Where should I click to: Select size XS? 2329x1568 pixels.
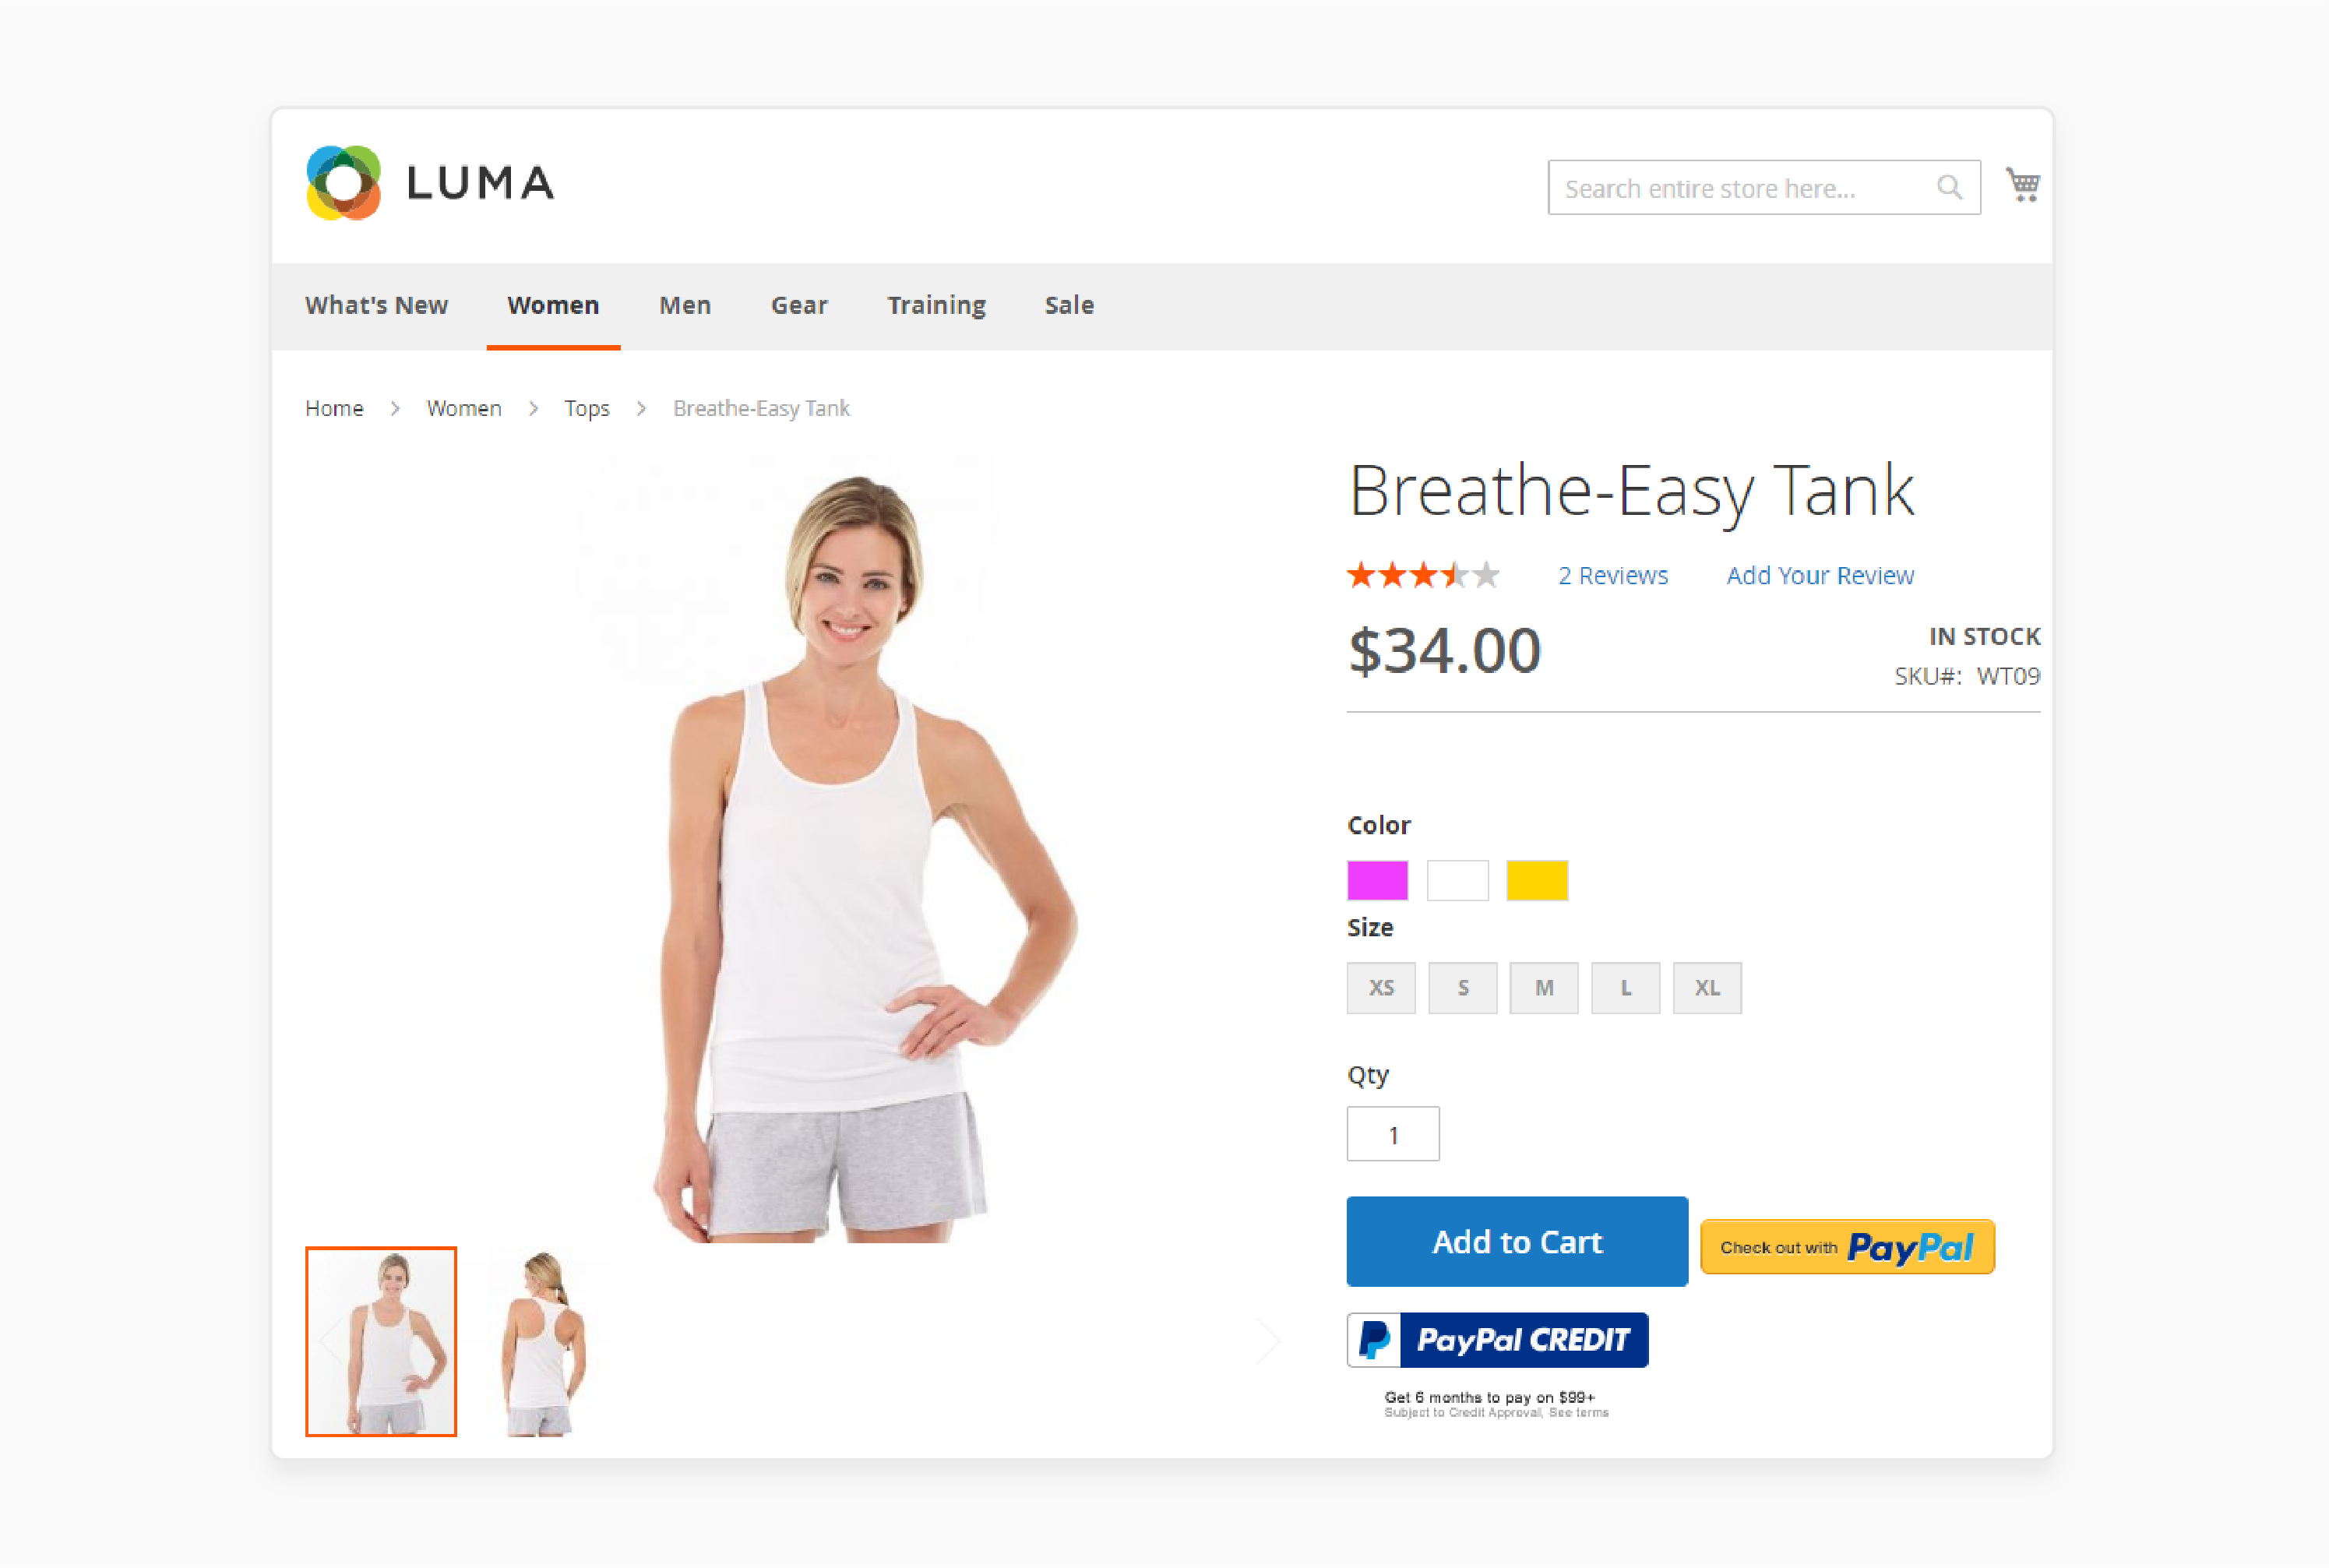pos(1380,987)
